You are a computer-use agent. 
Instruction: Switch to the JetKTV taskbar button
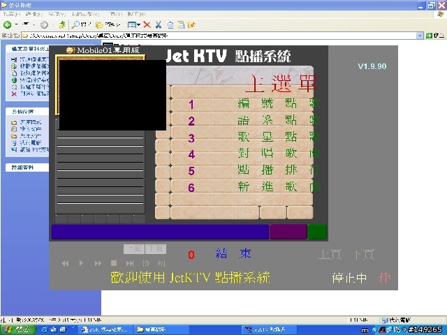(270, 330)
